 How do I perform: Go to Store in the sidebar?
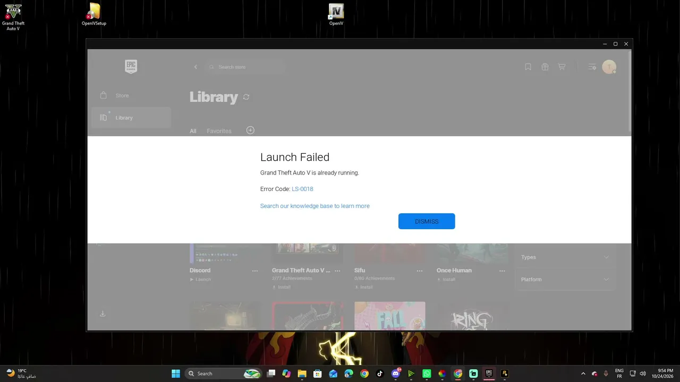coord(131,95)
